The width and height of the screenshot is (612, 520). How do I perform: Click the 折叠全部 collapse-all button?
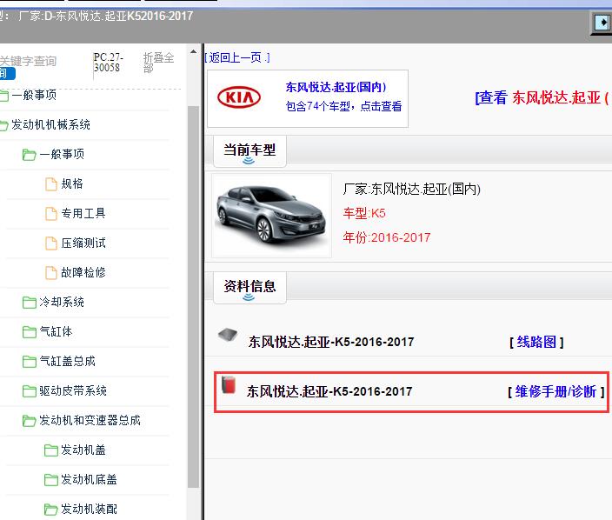(x=158, y=63)
